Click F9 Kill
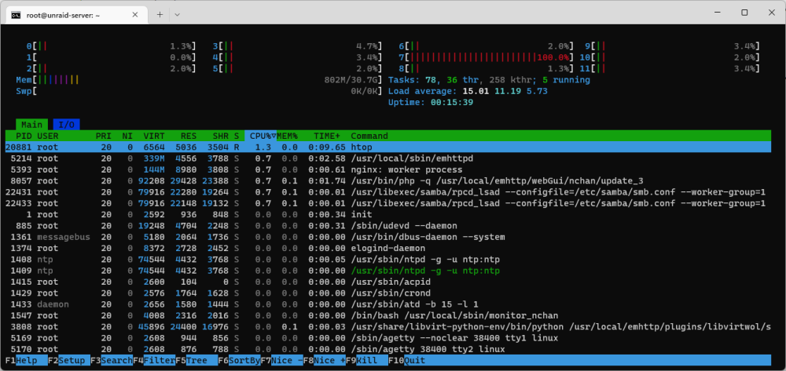This screenshot has width=786, height=371. tap(366, 361)
